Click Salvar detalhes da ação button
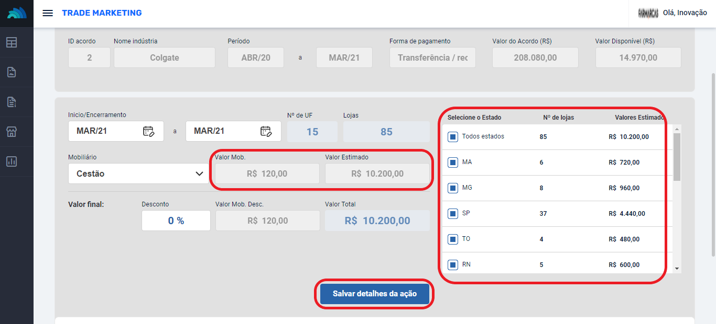 tap(374, 294)
